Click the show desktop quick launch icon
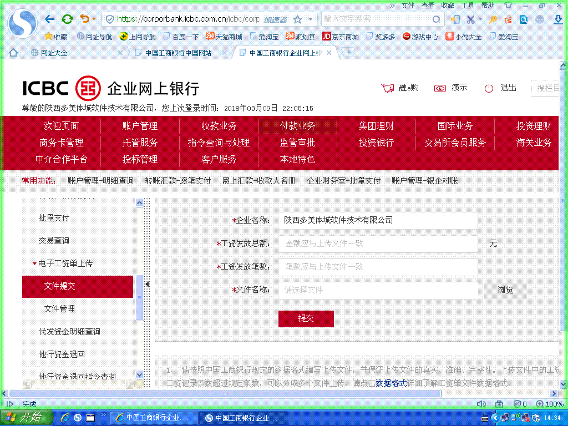 (x=90, y=418)
